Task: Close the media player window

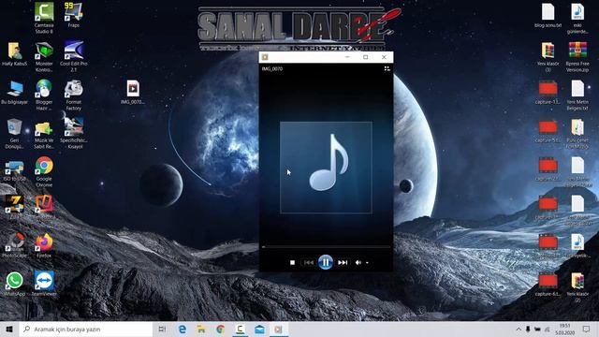Action: point(384,57)
